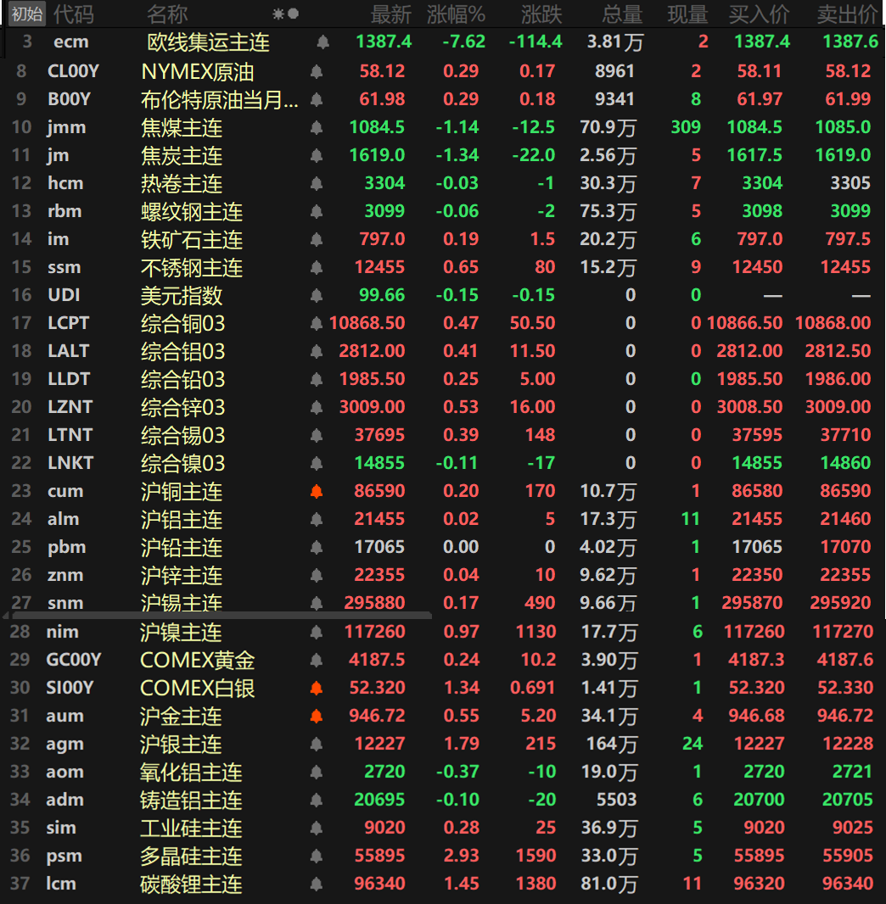Viewport: 886px width, 904px height.
Task: Click the alert bell for NYMEX原油
Action: point(317,72)
